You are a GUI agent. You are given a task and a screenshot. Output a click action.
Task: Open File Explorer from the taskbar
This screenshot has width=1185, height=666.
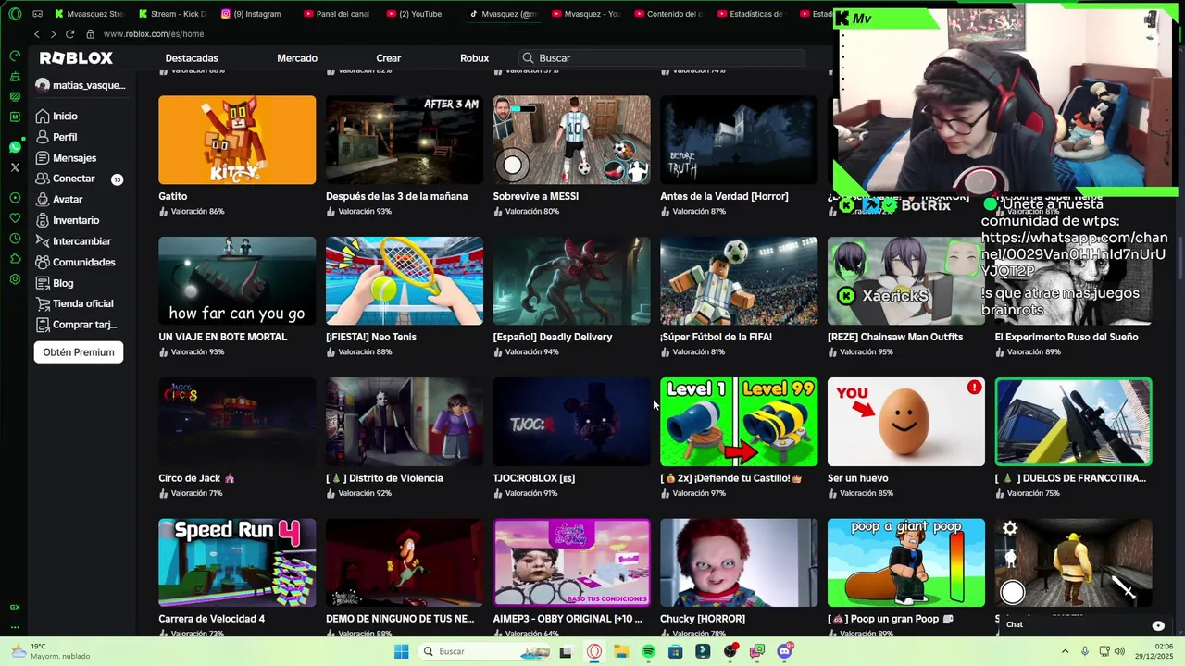pos(621,651)
